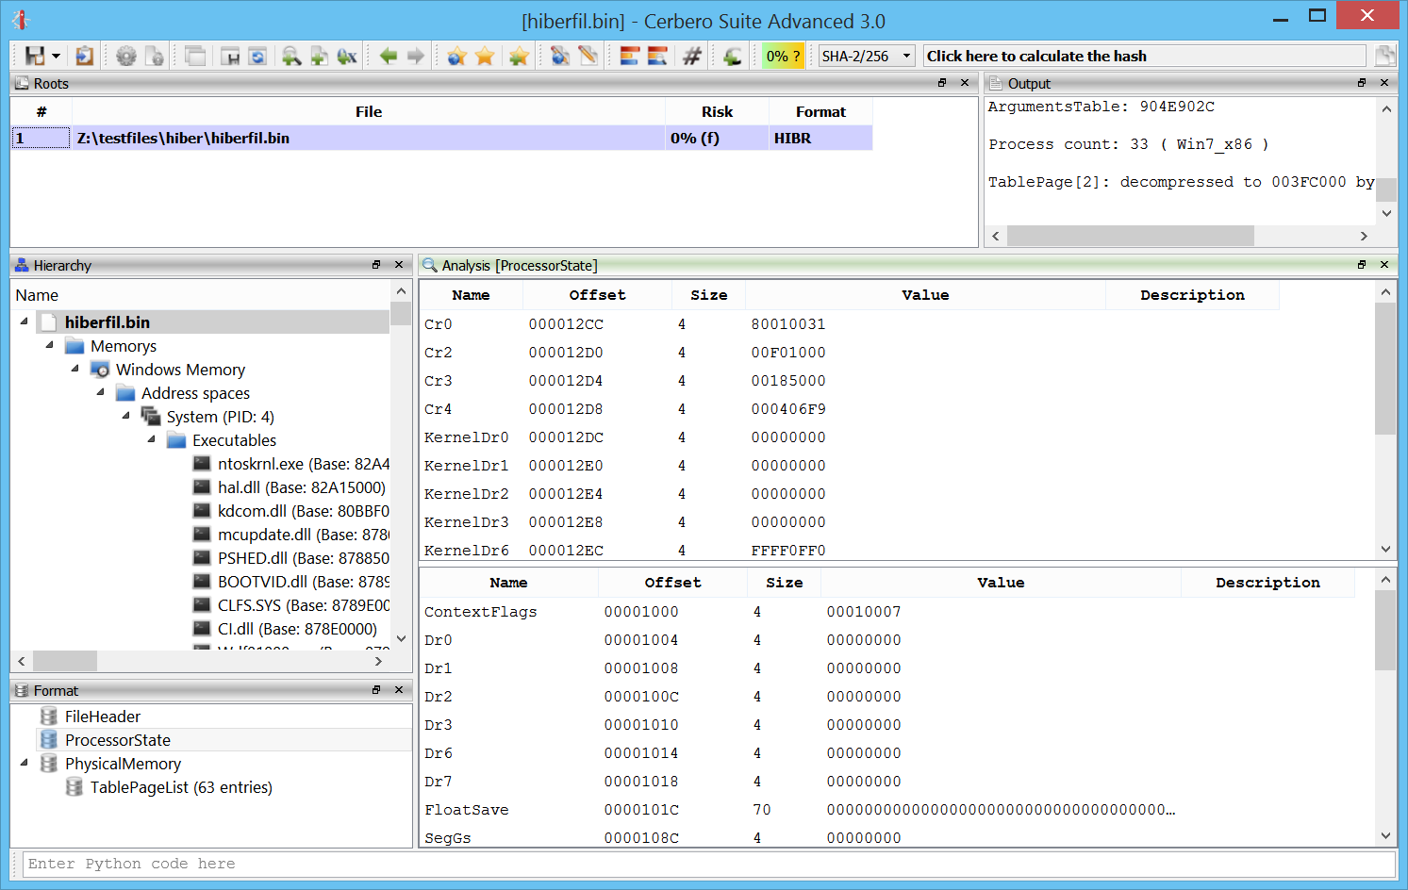
Task: Collapse the PhysicalMemory node in Format
Action: (x=24, y=763)
